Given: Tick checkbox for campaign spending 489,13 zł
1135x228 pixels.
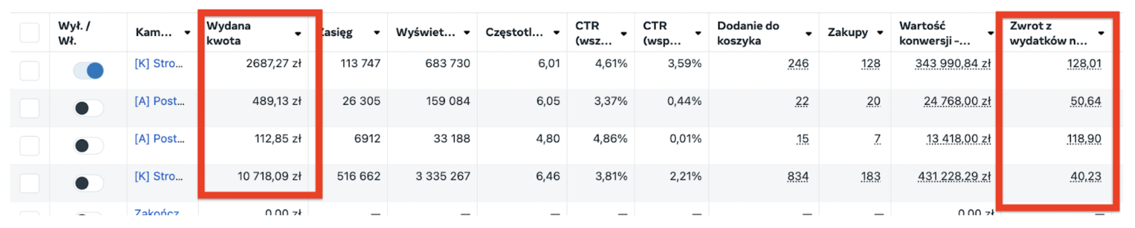Looking at the screenshot, I should tap(30, 108).
